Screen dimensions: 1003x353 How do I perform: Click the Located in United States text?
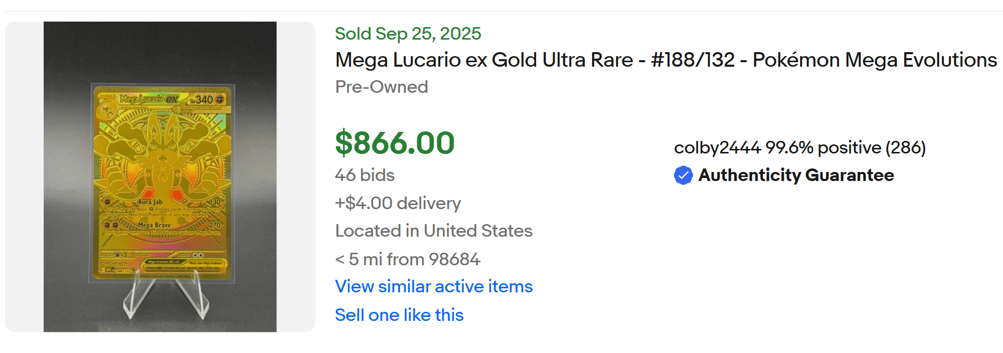[434, 231]
